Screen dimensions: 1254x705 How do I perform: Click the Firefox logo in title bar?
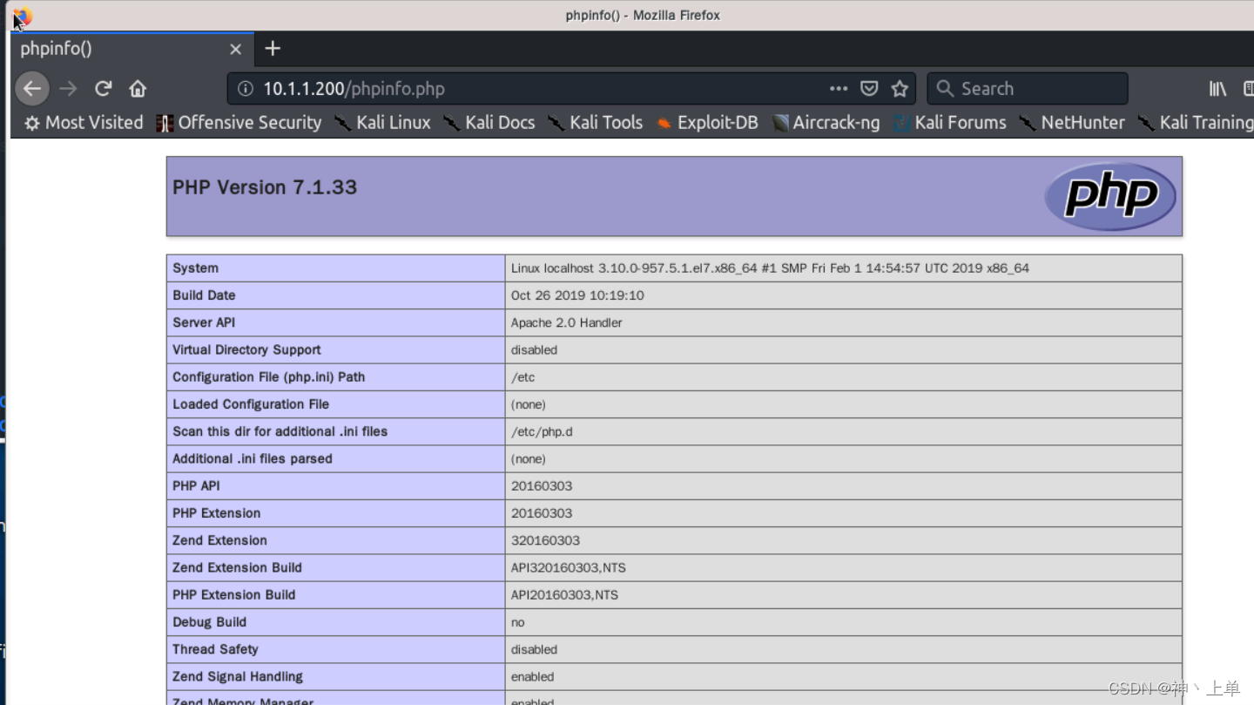pyautogui.click(x=22, y=16)
